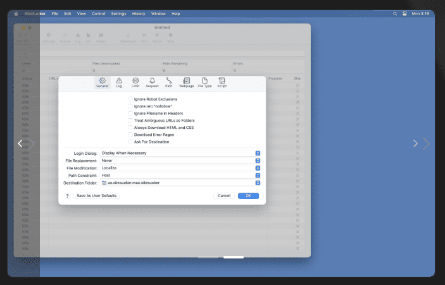Go to previous slide with left arrow

[x=20, y=143]
